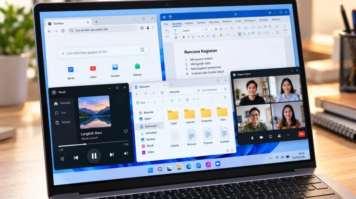Viewport: 356px width, 199px height.
Task: Click the Rencana Kegiatan document heading
Action: point(200,52)
